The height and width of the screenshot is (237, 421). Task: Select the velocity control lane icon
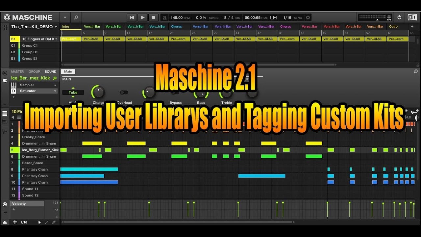point(5,204)
